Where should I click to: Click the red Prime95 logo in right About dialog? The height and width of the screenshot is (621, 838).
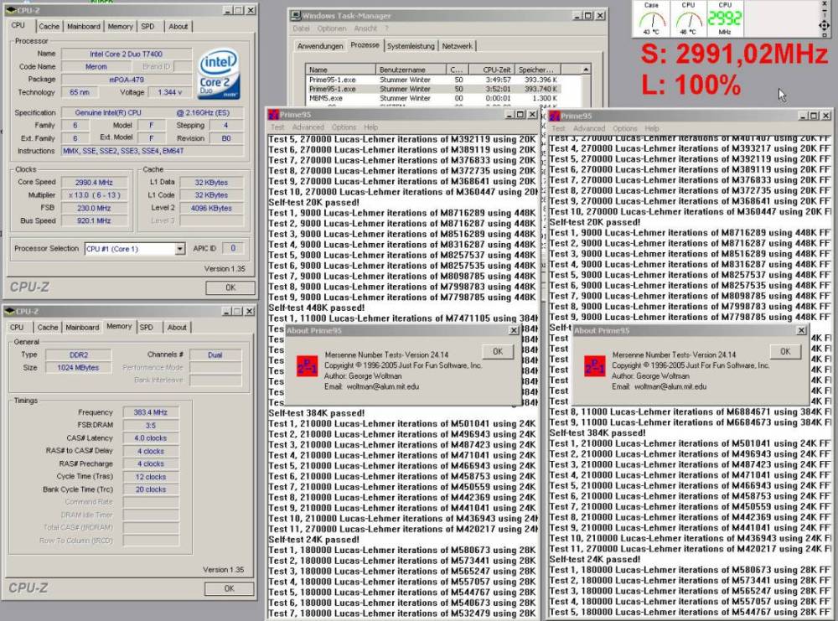pyautogui.click(x=594, y=366)
